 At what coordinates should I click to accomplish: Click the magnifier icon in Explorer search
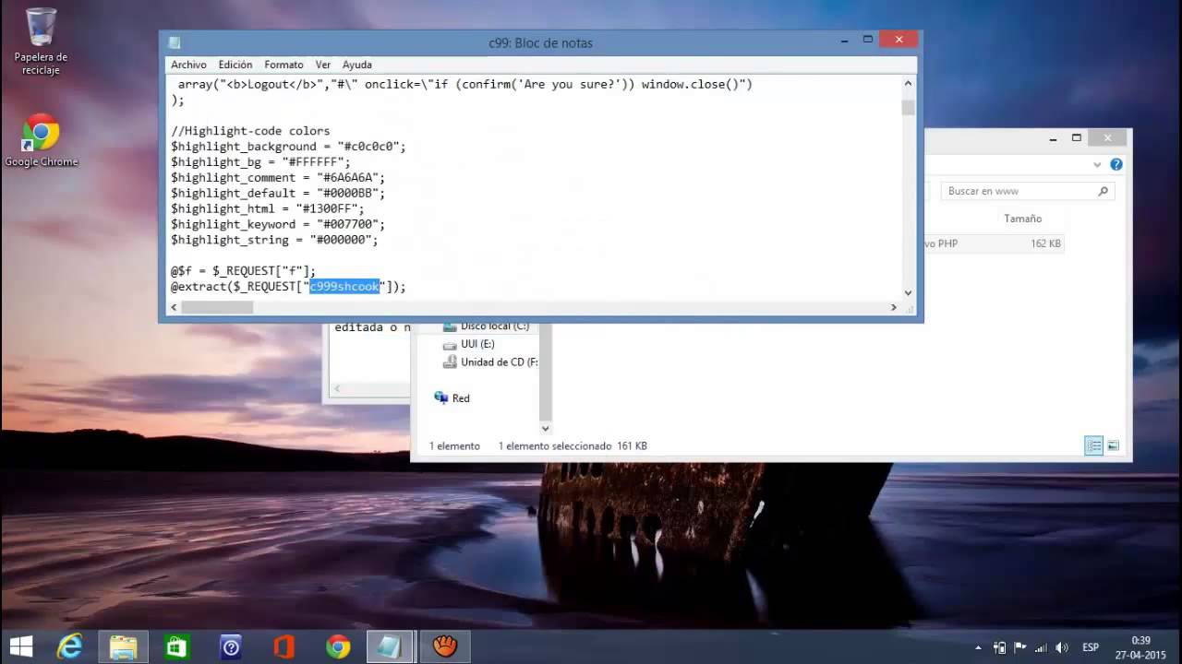1103,191
